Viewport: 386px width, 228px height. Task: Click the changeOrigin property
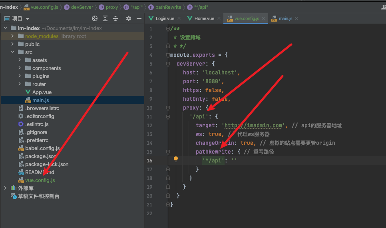pos(215,143)
